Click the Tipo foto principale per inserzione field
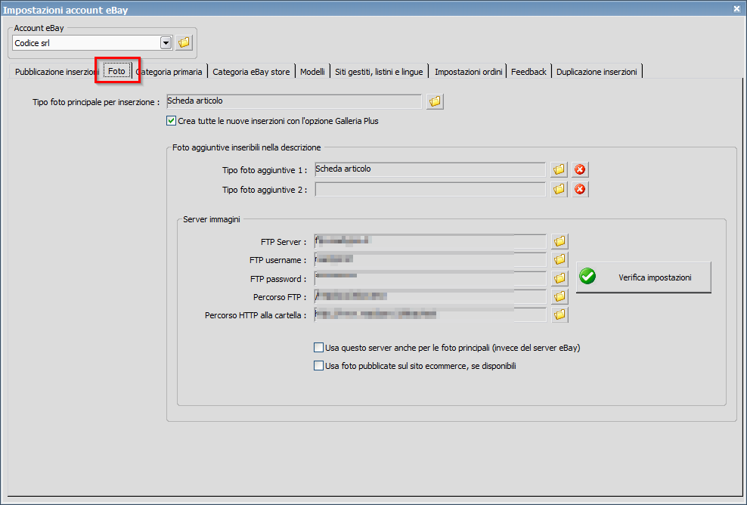This screenshot has height=505, width=747. pos(294,101)
